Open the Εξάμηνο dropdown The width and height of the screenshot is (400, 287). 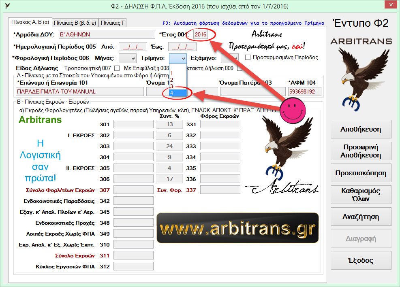pyautogui.click(x=230, y=58)
